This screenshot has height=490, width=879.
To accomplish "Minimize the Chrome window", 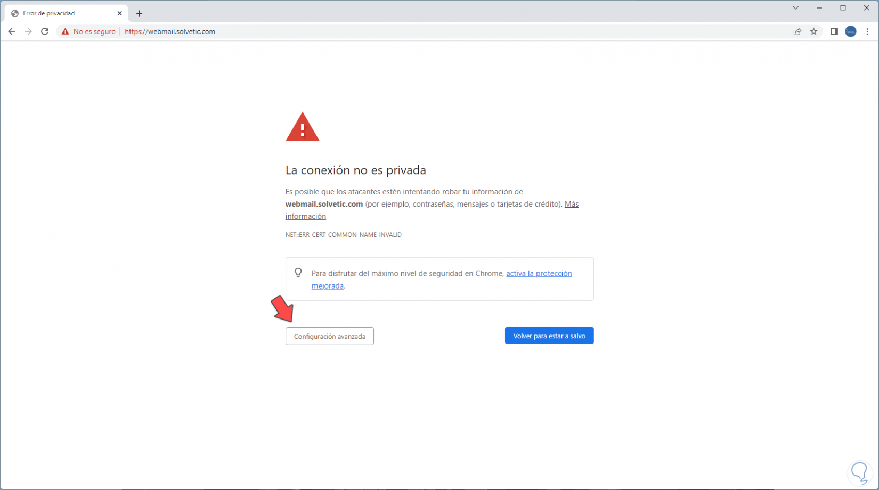I will click(x=819, y=8).
